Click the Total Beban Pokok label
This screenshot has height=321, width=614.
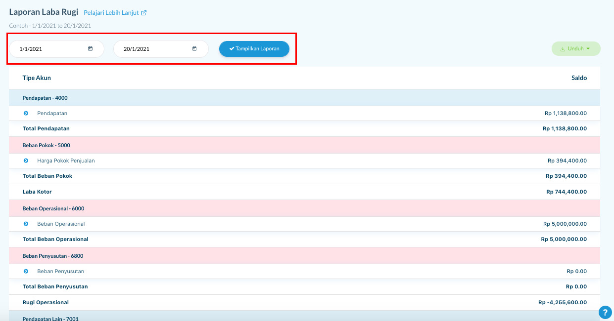click(x=47, y=176)
